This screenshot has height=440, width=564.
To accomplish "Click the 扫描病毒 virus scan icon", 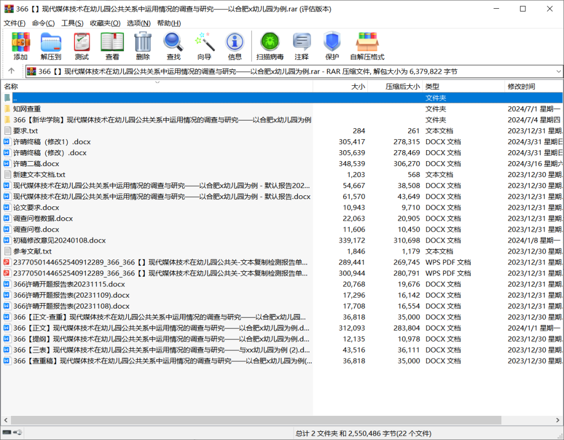I will (270, 46).
